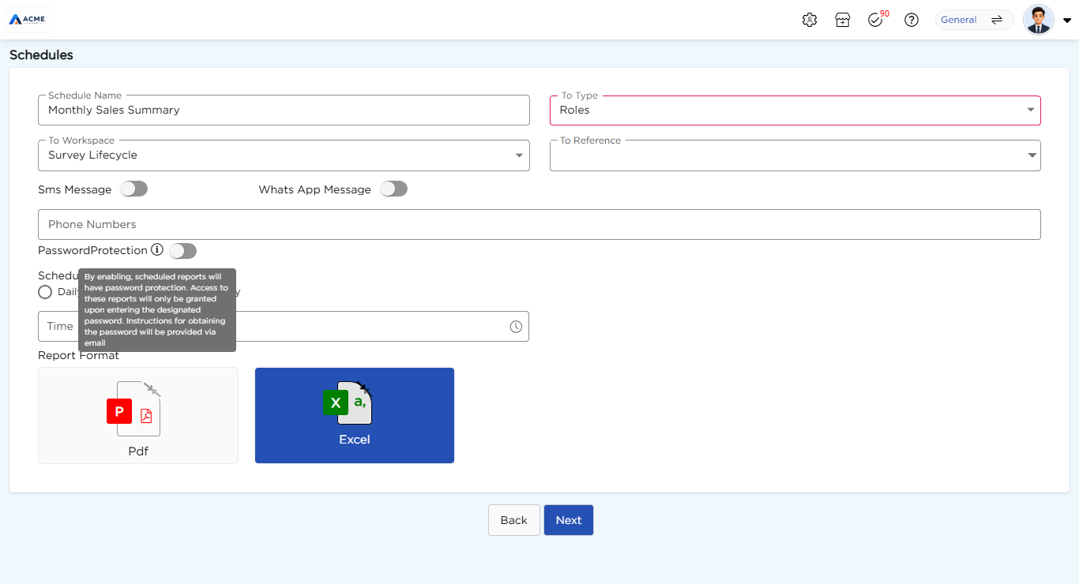Select the Daily radio button
The image size is (1079, 584).
(x=45, y=292)
